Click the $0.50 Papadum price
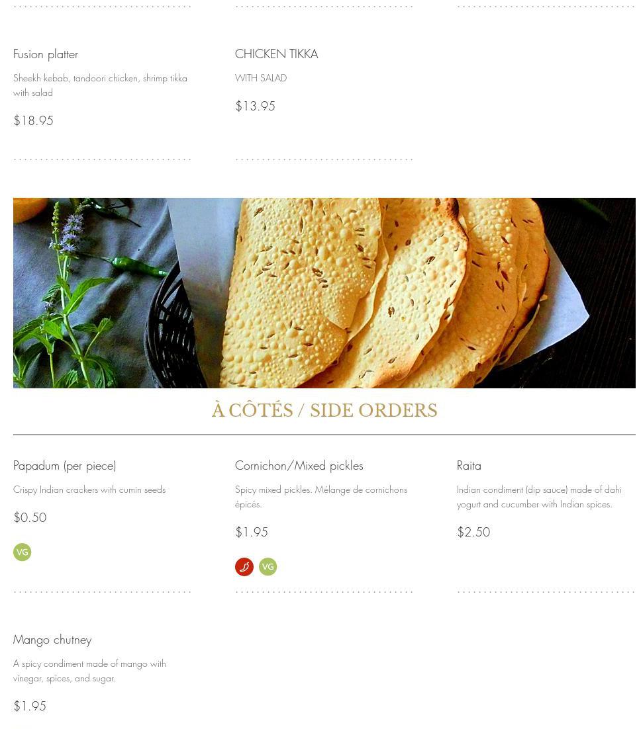Screen dimensions: 639x729 [30, 517]
